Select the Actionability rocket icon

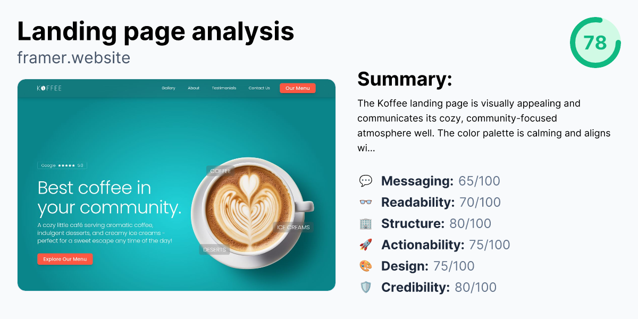point(366,245)
